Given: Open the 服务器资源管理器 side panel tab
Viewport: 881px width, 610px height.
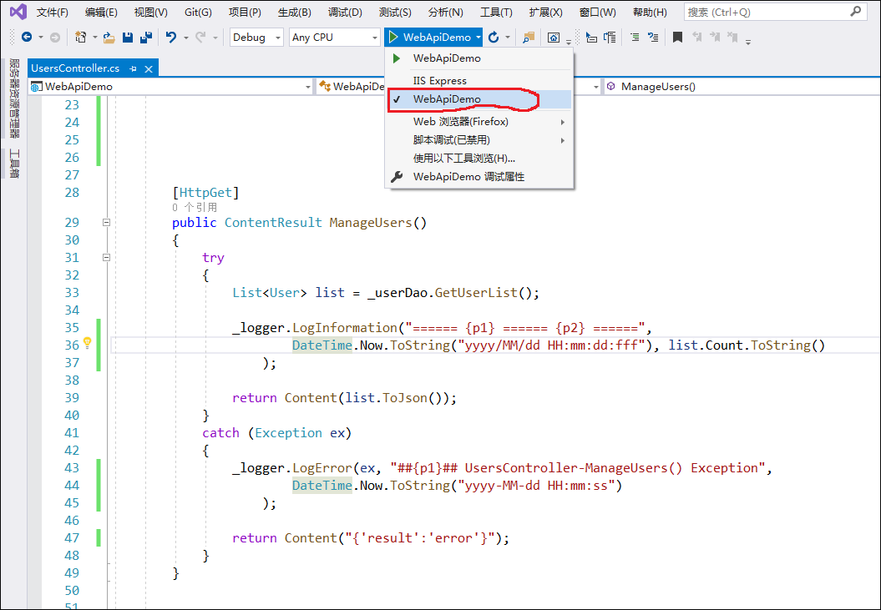Looking at the screenshot, I should coord(14,98).
